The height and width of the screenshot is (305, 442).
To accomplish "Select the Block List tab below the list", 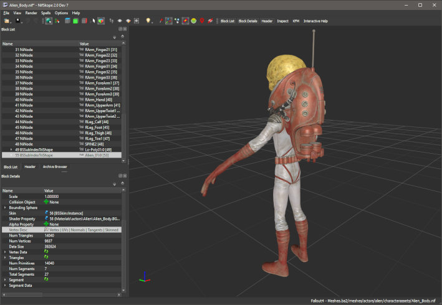I will point(11,167).
